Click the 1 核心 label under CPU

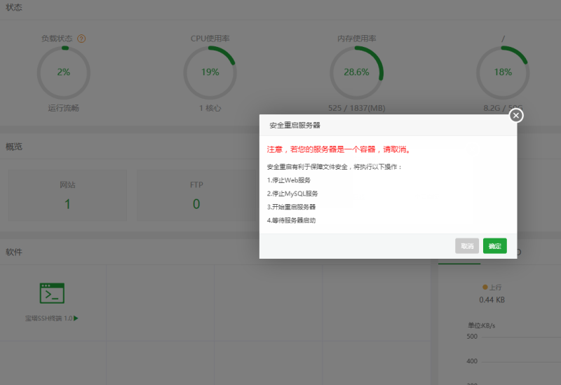(x=210, y=108)
